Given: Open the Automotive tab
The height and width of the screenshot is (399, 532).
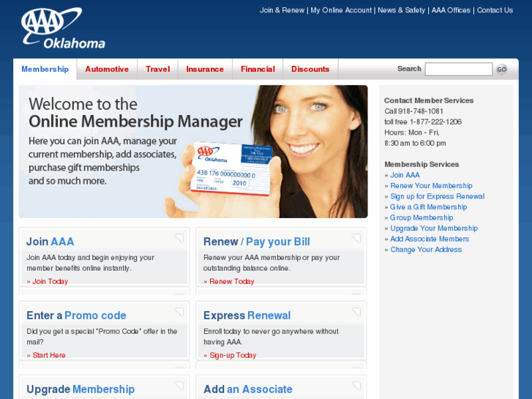Looking at the screenshot, I should (107, 70).
